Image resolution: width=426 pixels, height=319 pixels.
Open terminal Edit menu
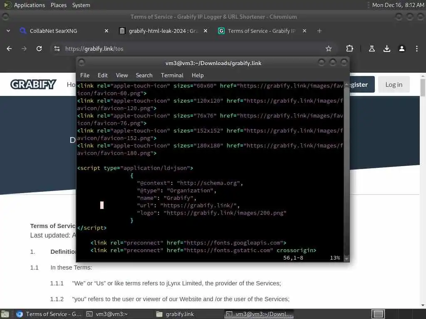coord(102,76)
